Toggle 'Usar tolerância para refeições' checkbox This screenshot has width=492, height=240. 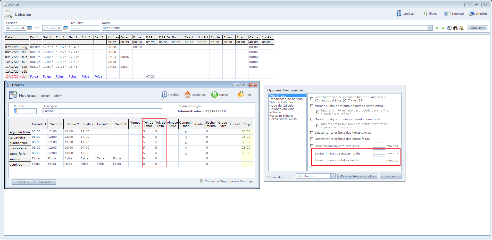pos(312,146)
